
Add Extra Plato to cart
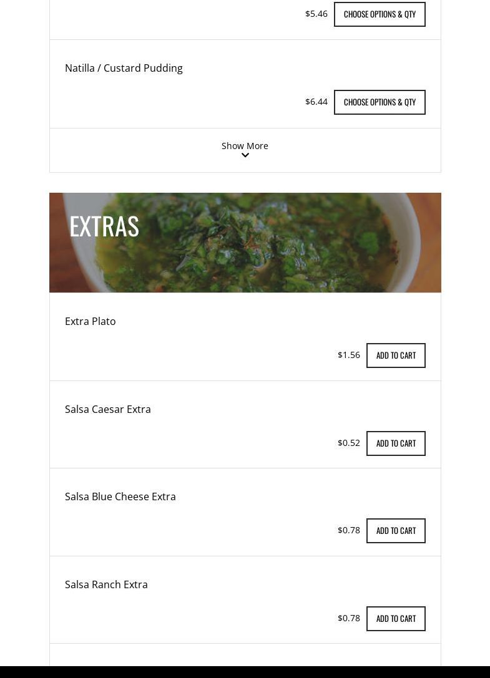click(396, 356)
